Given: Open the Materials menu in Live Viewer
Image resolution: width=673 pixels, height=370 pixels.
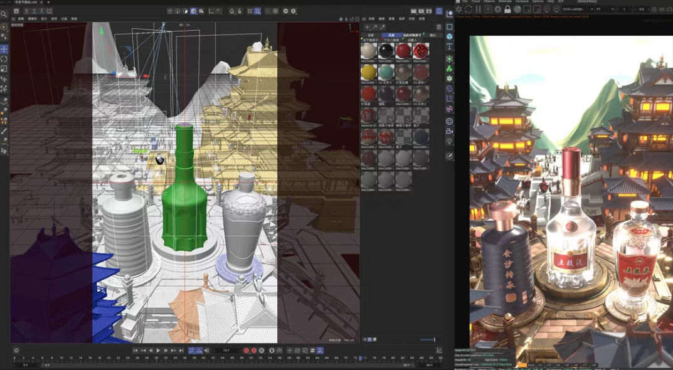Looking at the screenshot, I should coord(504,2).
